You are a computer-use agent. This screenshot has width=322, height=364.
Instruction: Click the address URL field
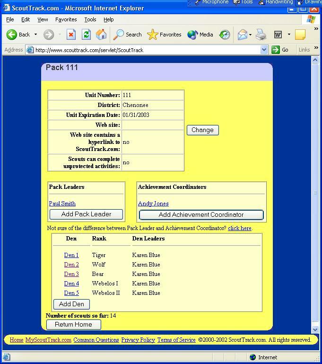147,50
